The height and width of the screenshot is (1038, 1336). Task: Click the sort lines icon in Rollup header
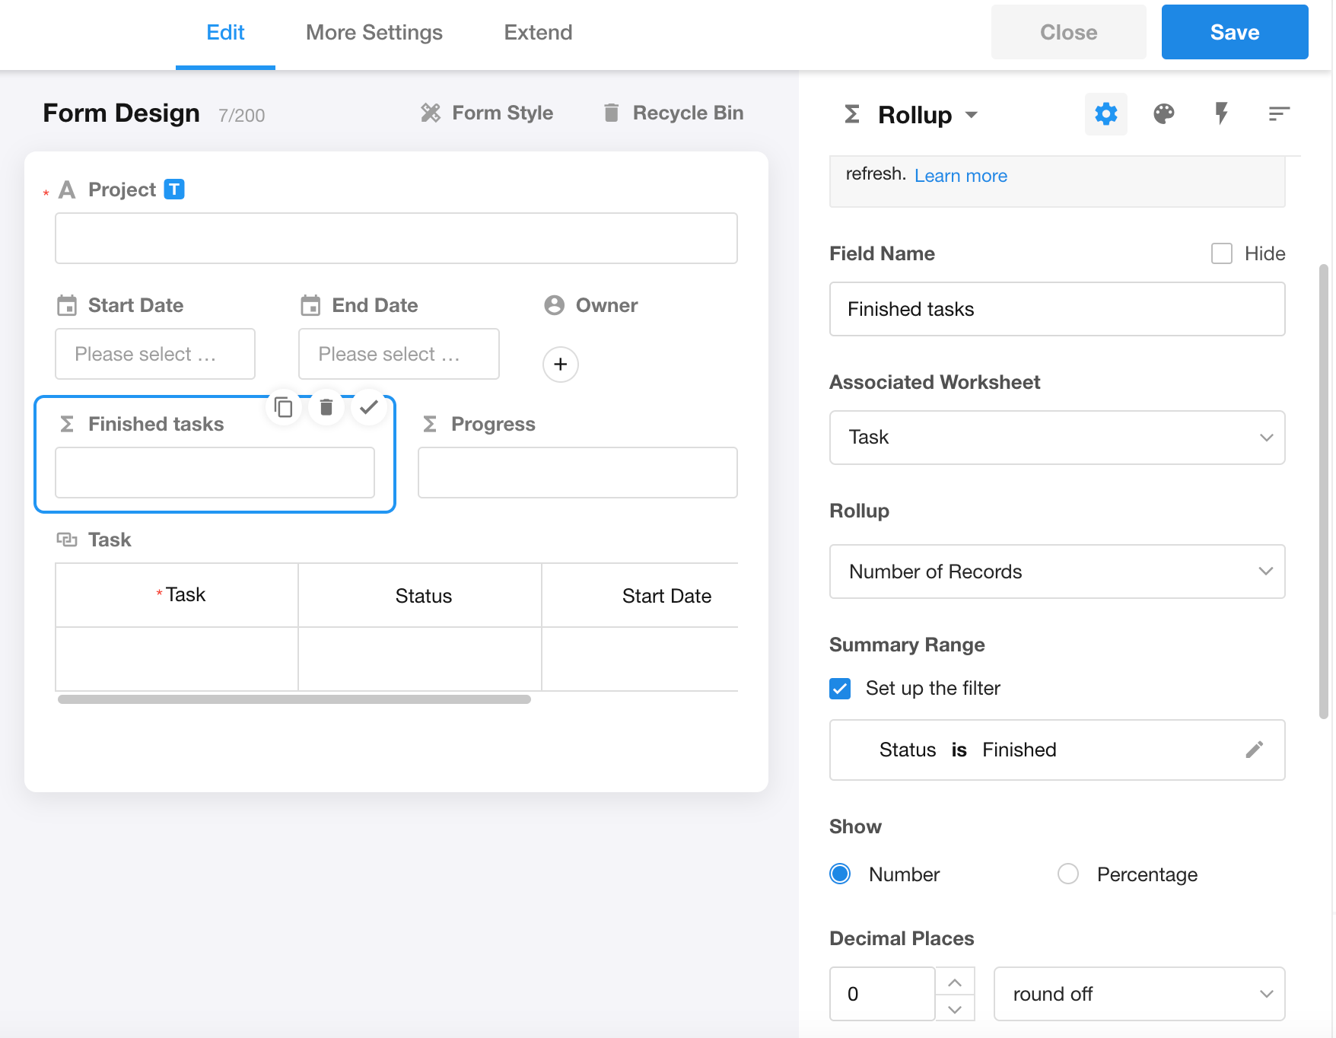1279,114
